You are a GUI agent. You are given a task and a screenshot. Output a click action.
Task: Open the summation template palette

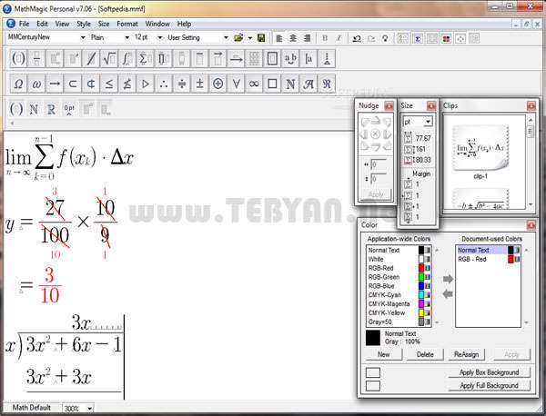point(146,58)
